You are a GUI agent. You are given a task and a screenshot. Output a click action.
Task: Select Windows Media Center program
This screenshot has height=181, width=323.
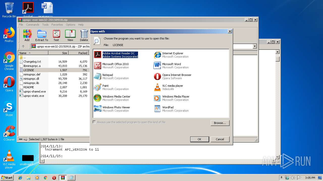112,98
